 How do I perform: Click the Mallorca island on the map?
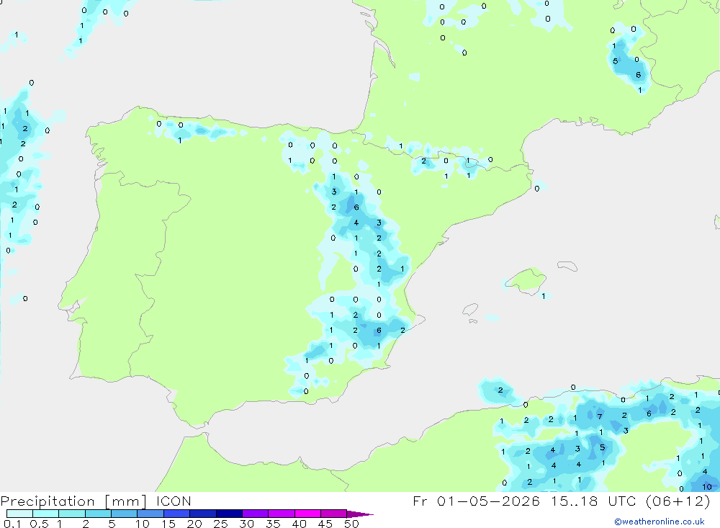[526, 279]
